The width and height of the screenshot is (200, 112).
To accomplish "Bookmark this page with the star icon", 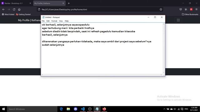I will tap(161, 9).
